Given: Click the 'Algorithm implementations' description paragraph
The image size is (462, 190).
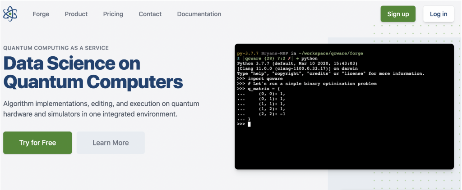Looking at the screenshot, I should click(102, 109).
